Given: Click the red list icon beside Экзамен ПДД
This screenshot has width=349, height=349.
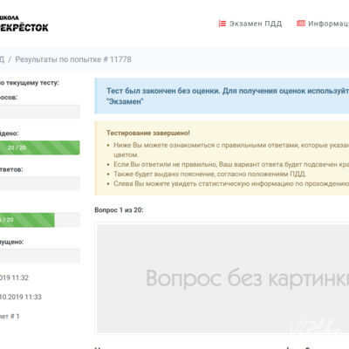Looking at the screenshot, I should point(222,24).
